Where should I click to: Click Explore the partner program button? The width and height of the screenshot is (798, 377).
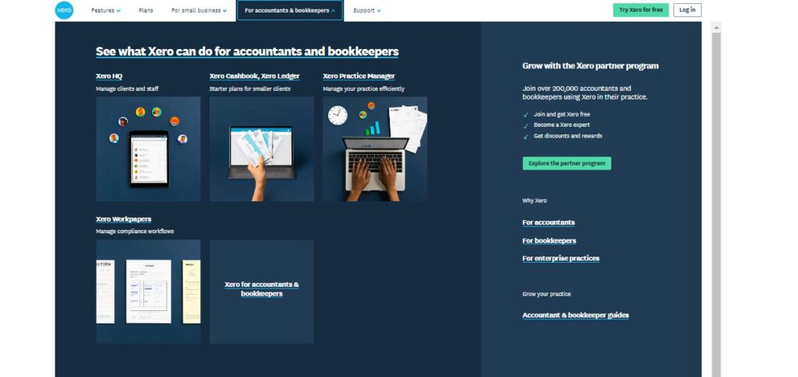567,163
